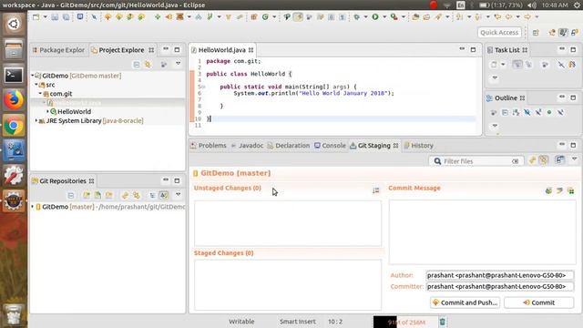This screenshot has height=328, width=583.
Task: Click the Save All toolbar icon
Action: pos(66,17)
